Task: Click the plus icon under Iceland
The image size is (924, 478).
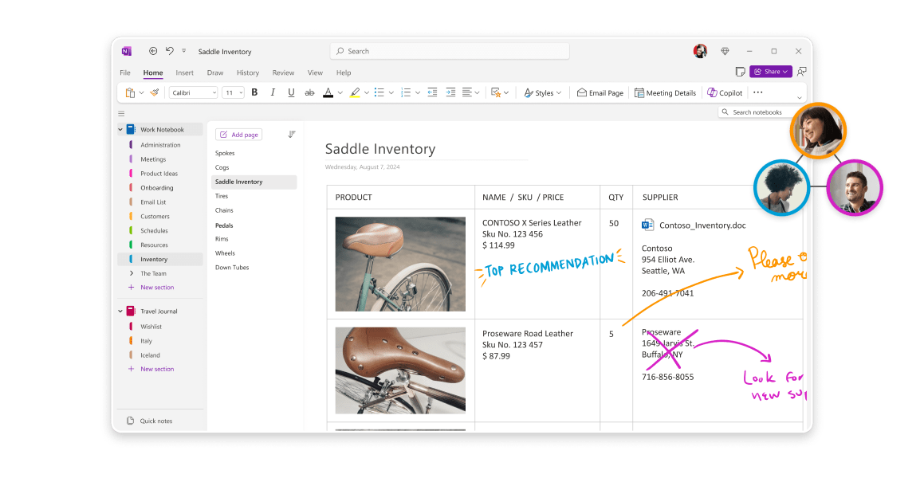Action: (x=131, y=369)
